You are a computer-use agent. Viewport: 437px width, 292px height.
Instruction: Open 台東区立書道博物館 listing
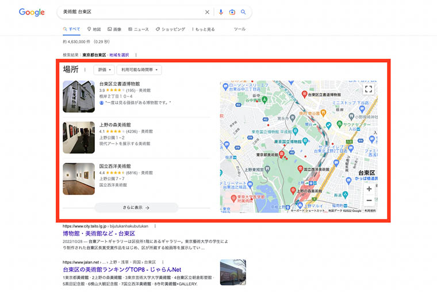click(120, 84)
